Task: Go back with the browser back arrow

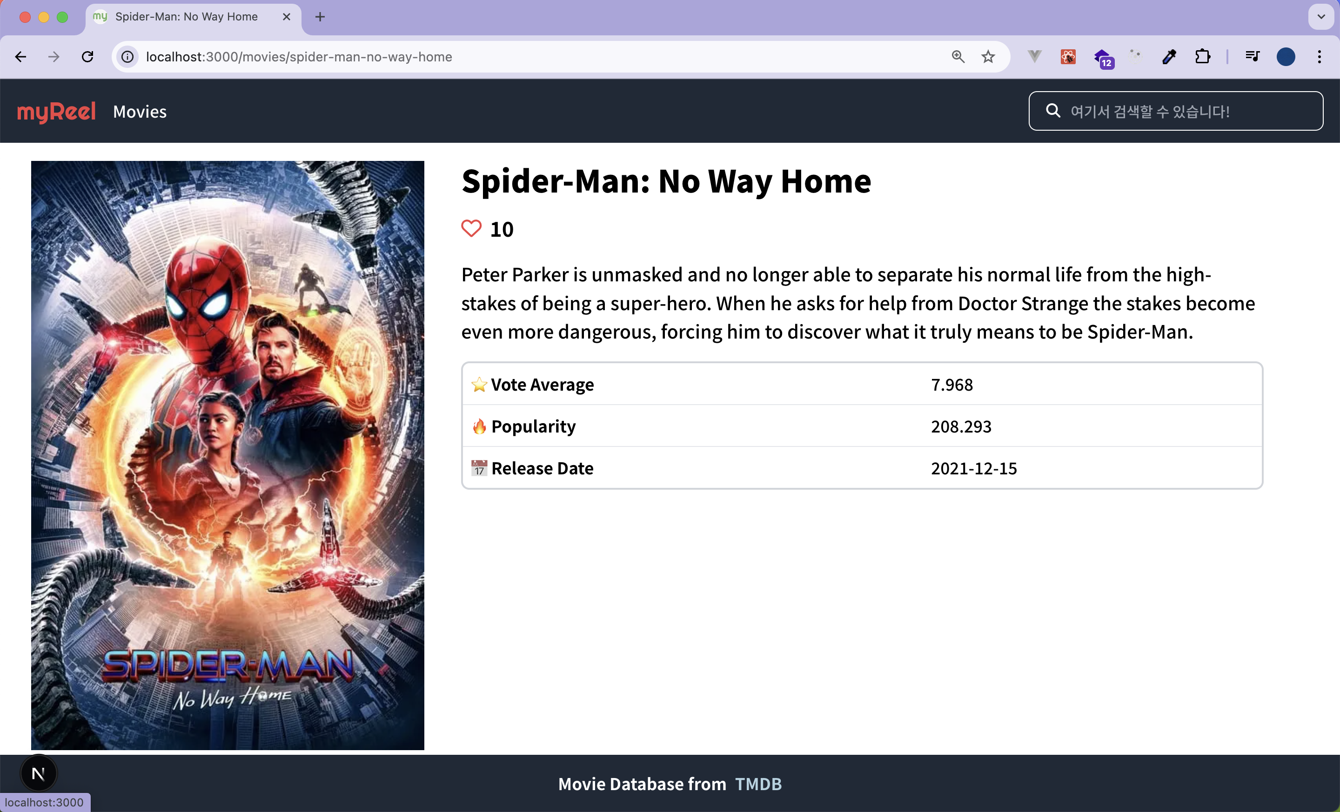Action: [x=20, y=57]
